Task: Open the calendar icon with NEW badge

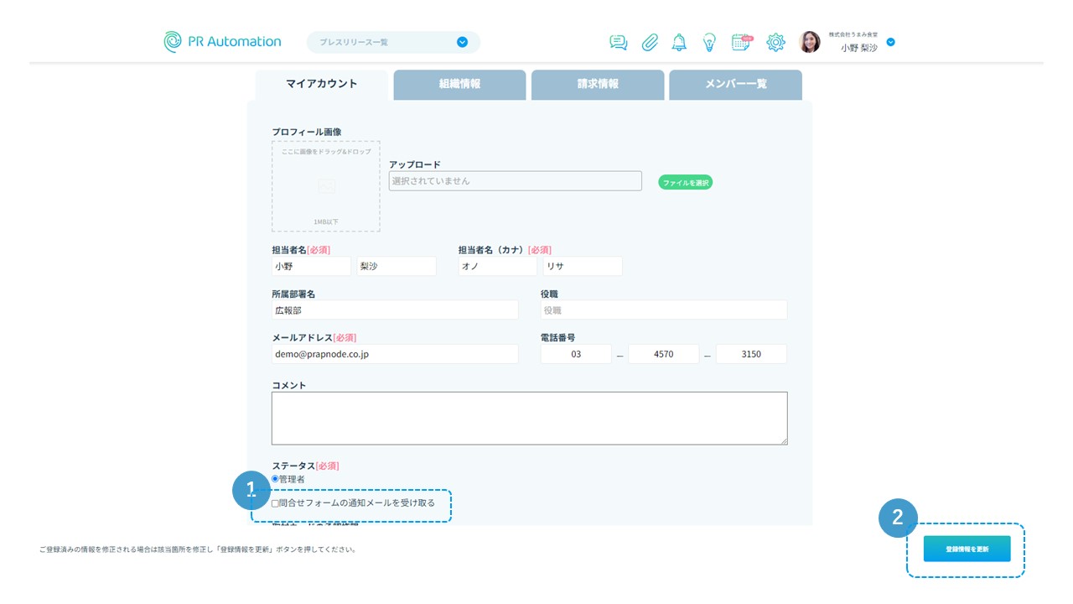Action: (741, 43)
